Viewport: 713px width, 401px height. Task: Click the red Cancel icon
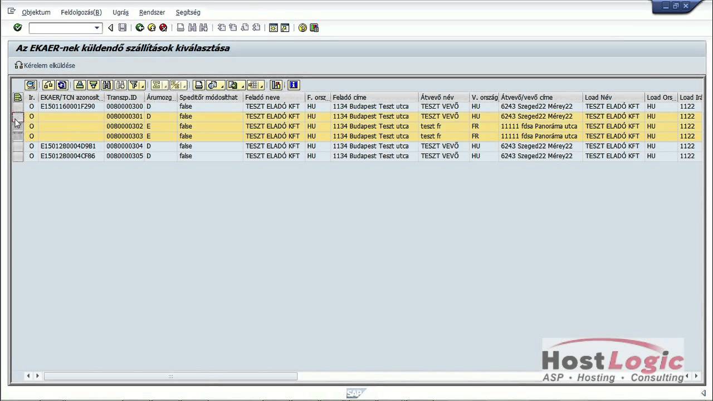(x=163, y=28)
